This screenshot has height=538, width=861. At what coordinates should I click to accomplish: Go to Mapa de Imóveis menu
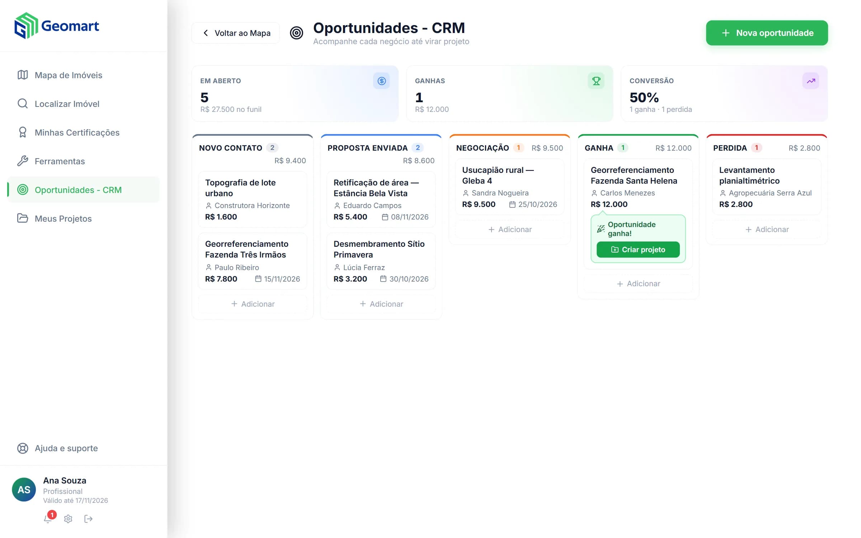[x=83, y=75]
